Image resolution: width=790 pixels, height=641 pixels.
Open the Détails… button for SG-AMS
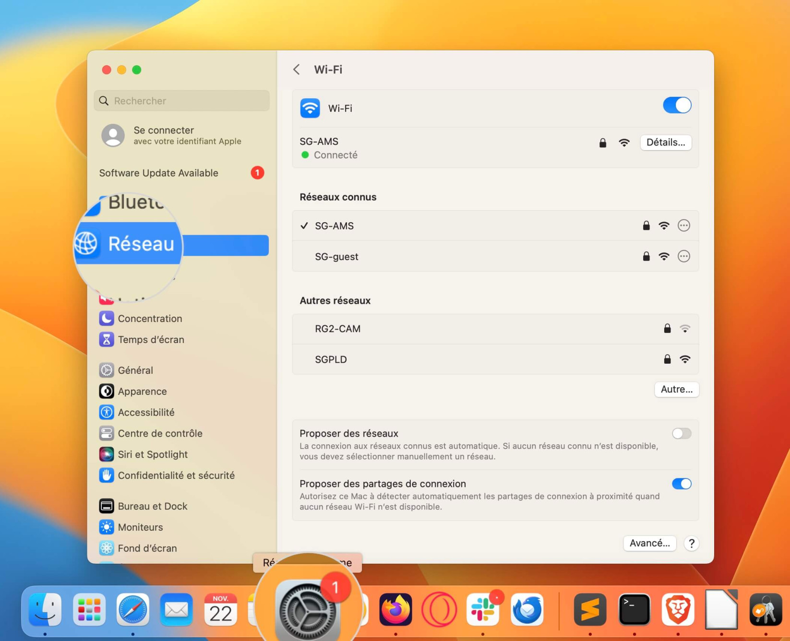point(665,142)
